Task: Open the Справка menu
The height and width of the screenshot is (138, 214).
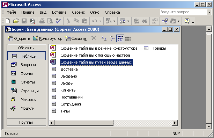Action: [x=112, y=12]
